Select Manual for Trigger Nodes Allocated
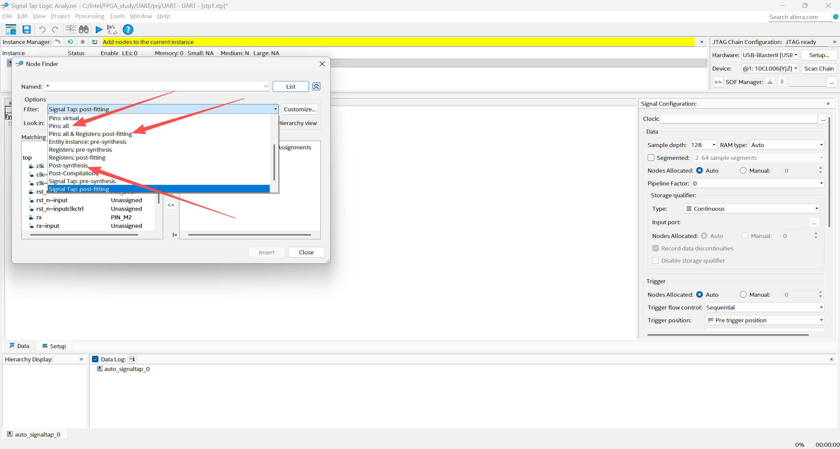 pyautogui.click(x=743, y=294)
